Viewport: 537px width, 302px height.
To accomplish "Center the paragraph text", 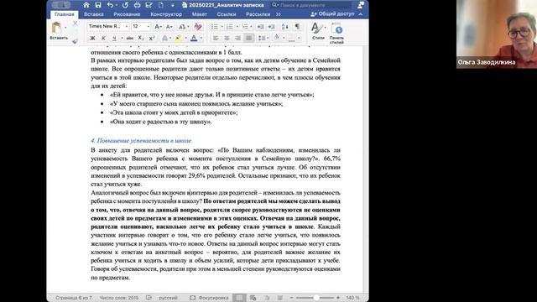I will [227, 38].
